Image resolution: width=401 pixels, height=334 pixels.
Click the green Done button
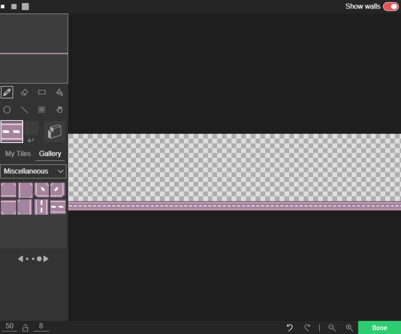(379, 327)
